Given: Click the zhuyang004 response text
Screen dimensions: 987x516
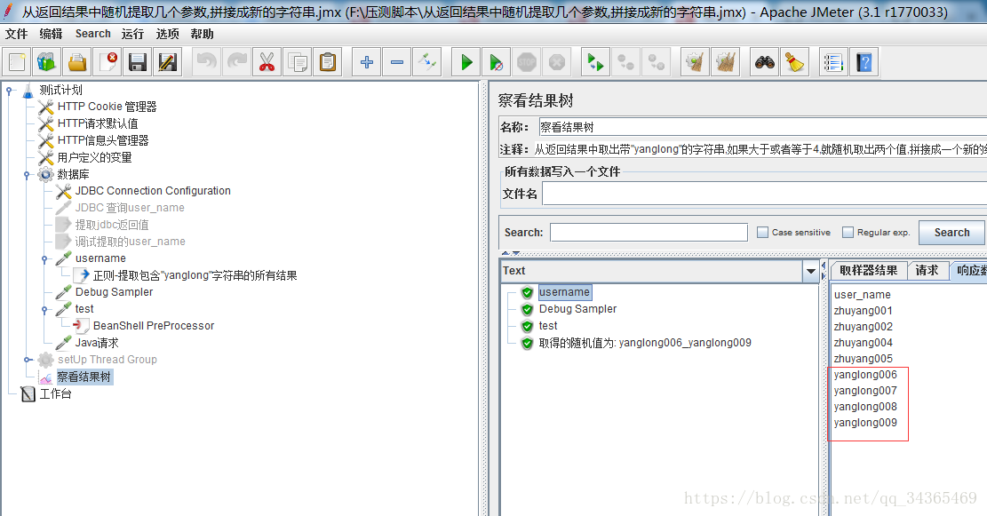Looking at the screenshot, I should pos(863,343).
